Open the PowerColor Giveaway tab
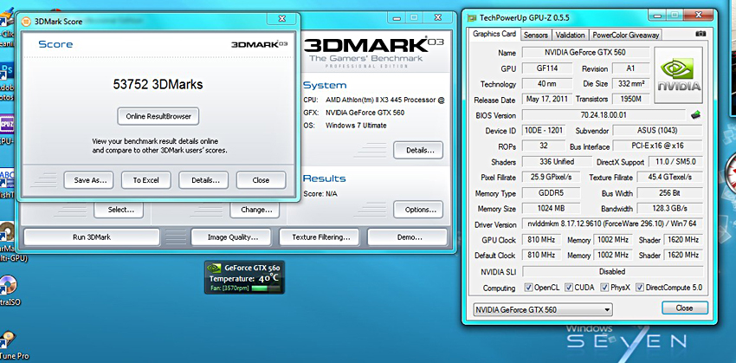Screen dimensions: 736x363 (626, 36)
